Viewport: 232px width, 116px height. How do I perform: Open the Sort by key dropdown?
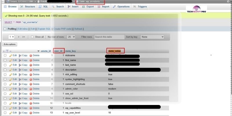tap(152, 37)
